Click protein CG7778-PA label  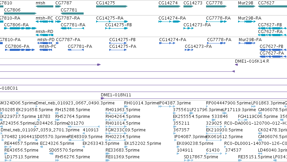tap(219, 40)
